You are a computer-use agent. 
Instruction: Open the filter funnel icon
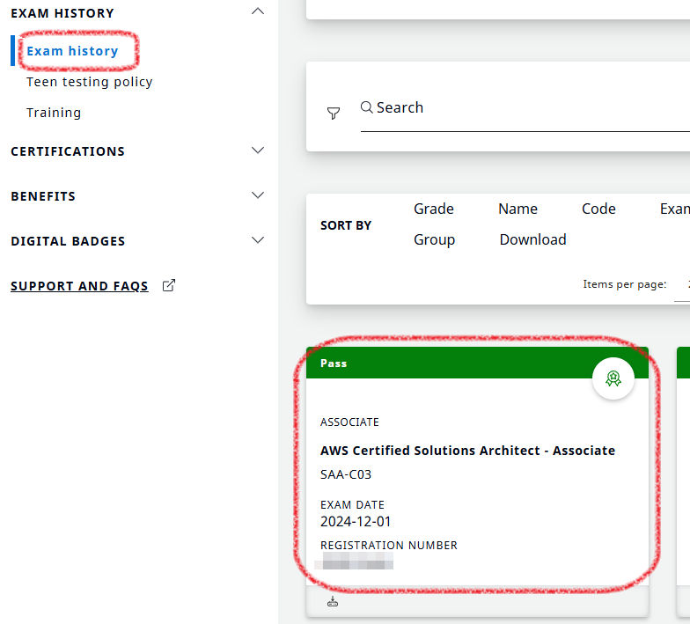click(334, 113)
